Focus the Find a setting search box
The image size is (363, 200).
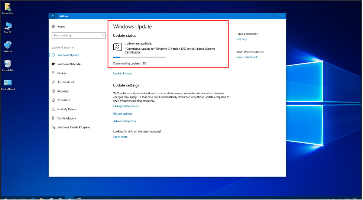[79, 35]
